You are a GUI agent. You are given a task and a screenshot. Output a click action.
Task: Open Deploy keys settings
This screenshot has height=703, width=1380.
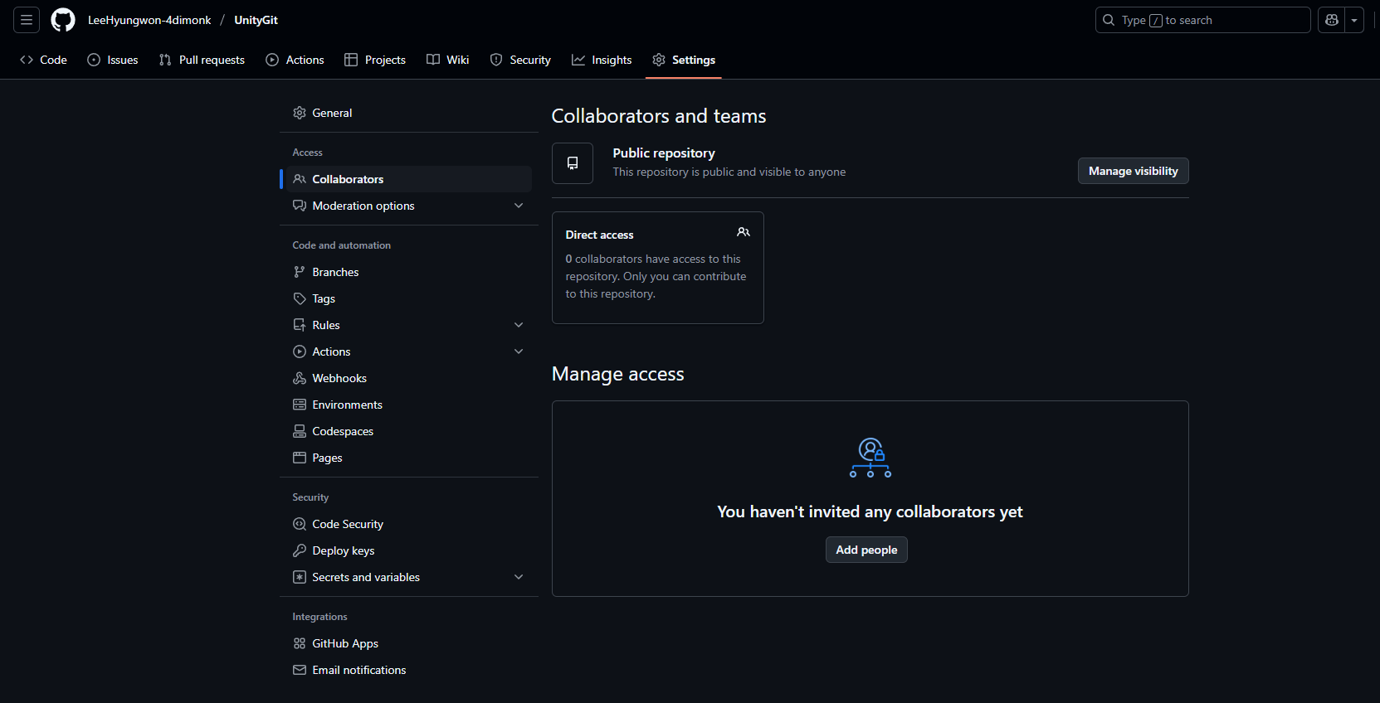click(409, 550)
